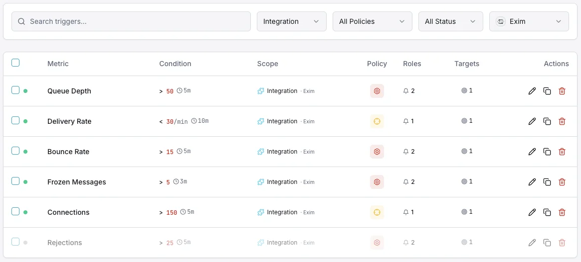Click the Delivery Rate metric name

69,121
